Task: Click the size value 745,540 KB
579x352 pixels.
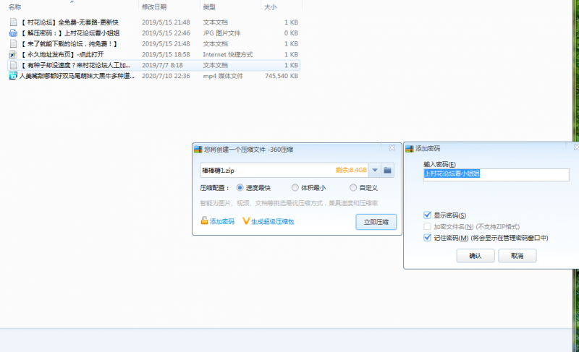Action: tap(282, 76)
